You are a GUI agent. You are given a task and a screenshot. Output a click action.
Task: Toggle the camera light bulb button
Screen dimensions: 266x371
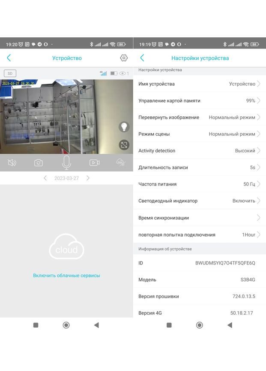pos(124,127)
